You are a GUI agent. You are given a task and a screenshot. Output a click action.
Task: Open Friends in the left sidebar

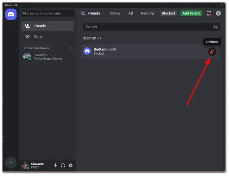(x=48, y=26)
